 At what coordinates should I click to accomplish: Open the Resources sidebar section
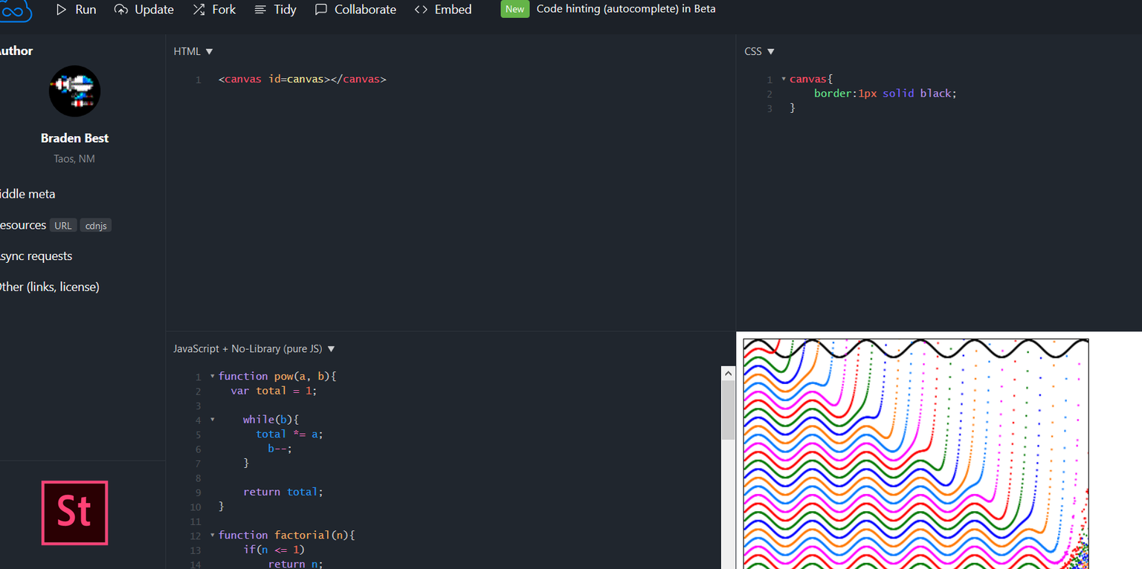[x=23, y=225]
